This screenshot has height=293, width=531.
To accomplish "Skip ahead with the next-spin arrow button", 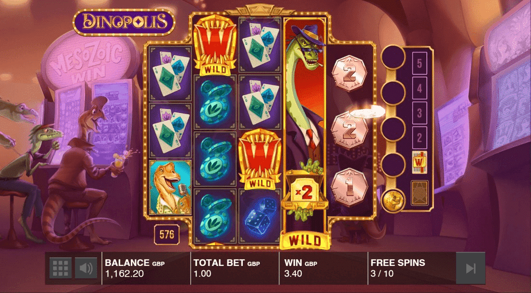I will click(470, 268).
